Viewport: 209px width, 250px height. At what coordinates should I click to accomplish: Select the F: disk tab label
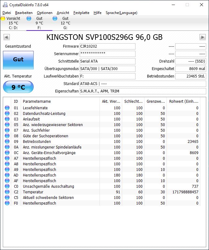point(39,28)
